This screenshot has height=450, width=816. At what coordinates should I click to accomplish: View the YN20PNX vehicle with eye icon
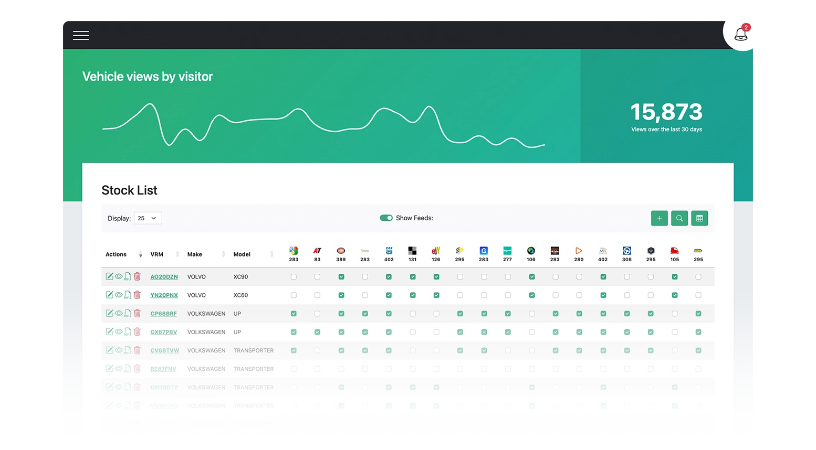119,295
